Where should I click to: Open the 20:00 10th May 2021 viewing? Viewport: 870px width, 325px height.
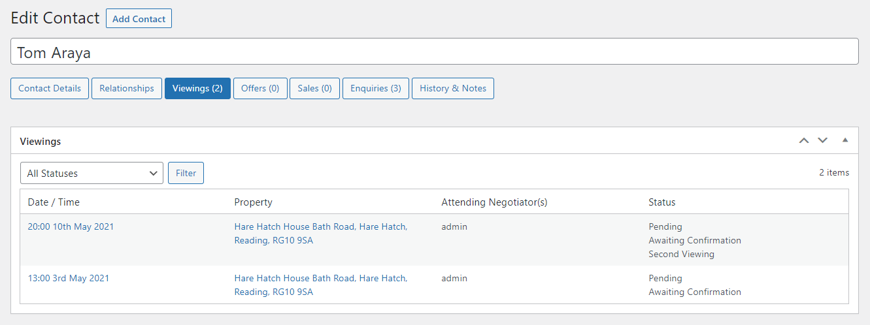click(x=71, y=226)
